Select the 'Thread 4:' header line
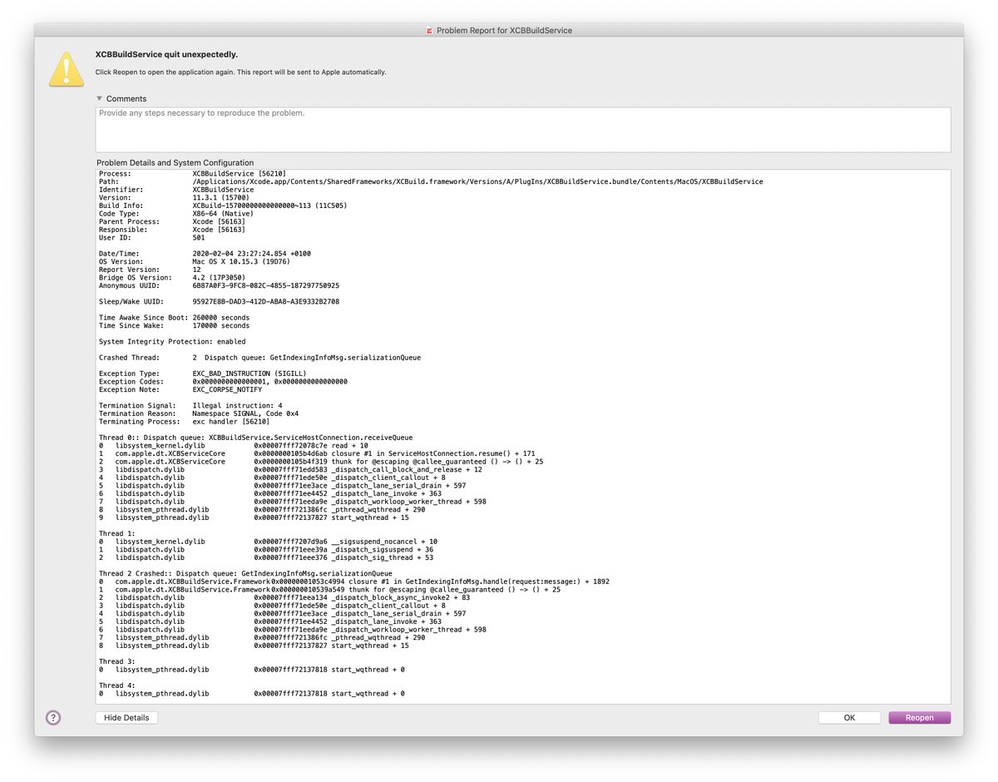Image resolution: width=998 pixels, height=782 pixels. [x=116, y=685]
